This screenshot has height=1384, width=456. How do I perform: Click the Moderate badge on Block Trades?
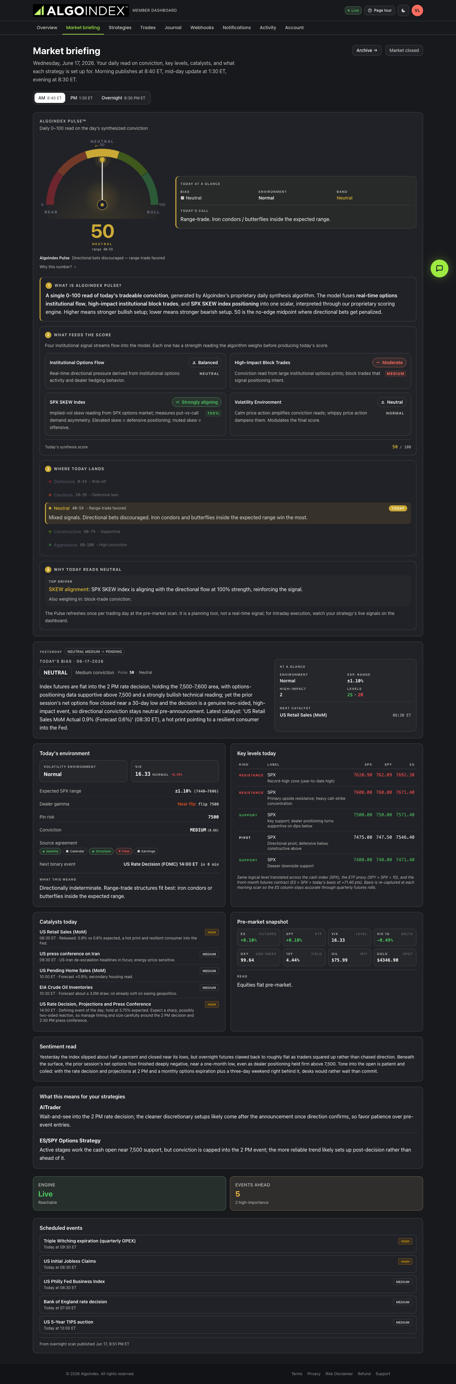click(389, 363)
